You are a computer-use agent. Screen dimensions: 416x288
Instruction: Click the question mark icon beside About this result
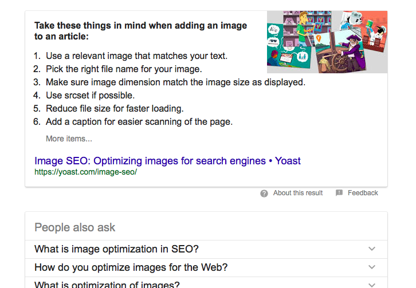(264, 194)
